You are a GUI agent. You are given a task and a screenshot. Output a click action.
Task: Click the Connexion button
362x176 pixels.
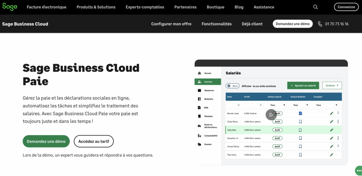click(x=346, y=7)
